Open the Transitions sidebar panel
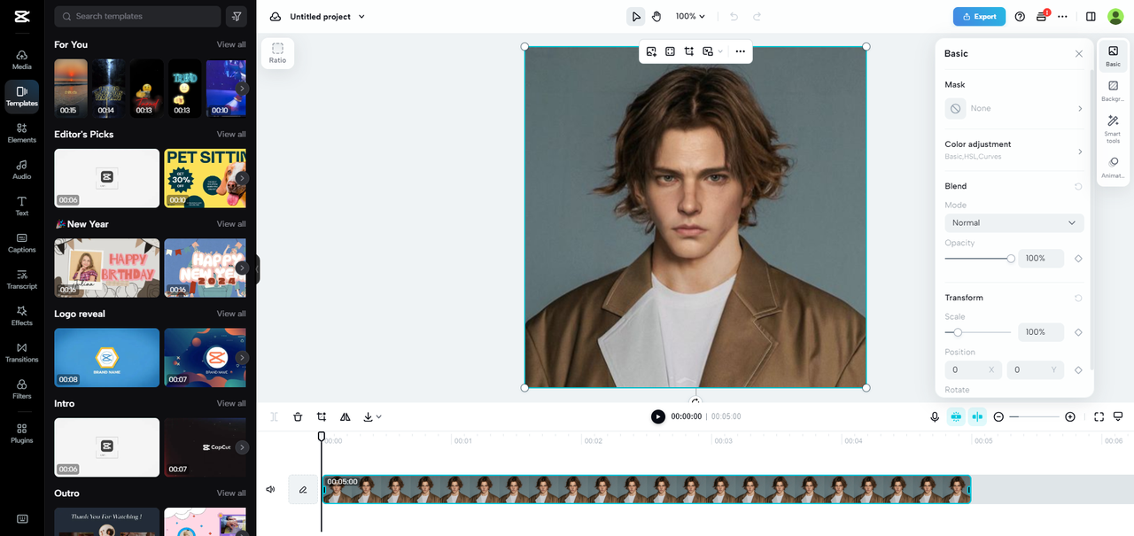This screenshot has width=1134, height=536. pos(22,353)
